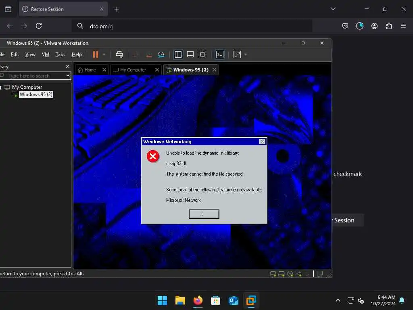Screen dimensions: 413x310
Task: Close the Windows Networking error dialog
Action: pos(262,142)
